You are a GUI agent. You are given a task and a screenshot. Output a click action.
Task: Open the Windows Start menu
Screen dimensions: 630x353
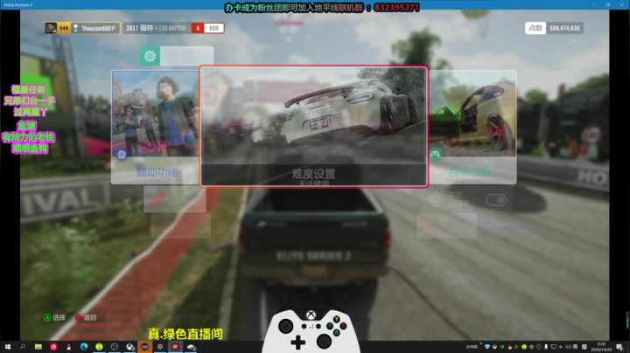[7, 347]
